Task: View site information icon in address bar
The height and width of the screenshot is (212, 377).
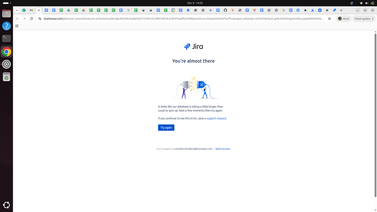Action: 40,19
